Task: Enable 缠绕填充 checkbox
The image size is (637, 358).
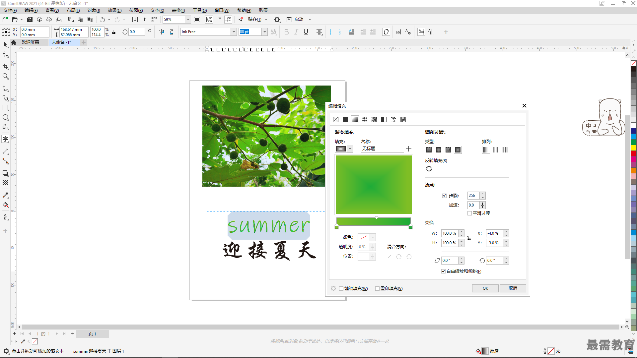Action: [x=341, y=288]
